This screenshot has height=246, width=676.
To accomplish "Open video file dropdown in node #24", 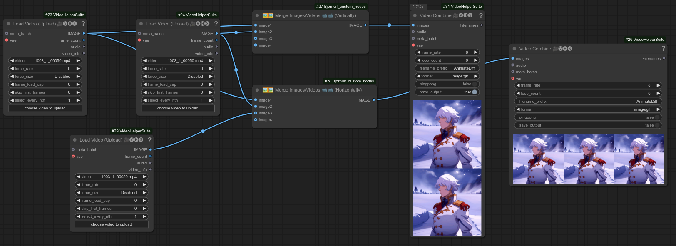I will (178, 61).
